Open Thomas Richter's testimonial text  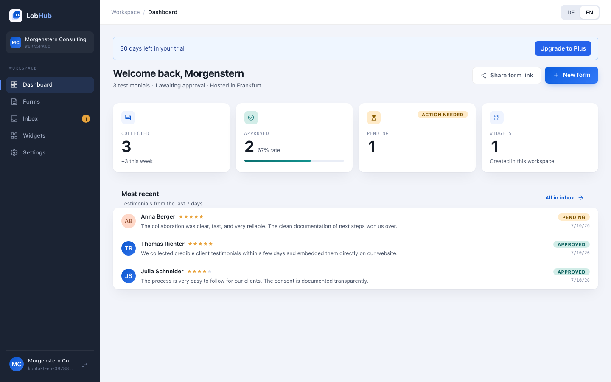click(x=269, y=253)
